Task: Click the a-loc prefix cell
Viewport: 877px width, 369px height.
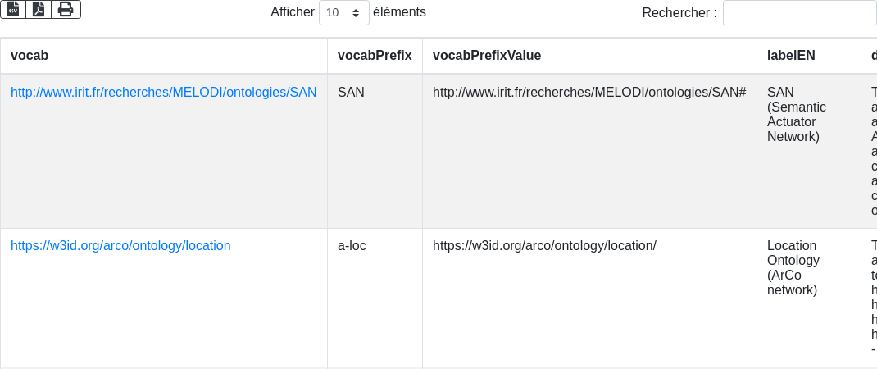Action: coord(352,245)
